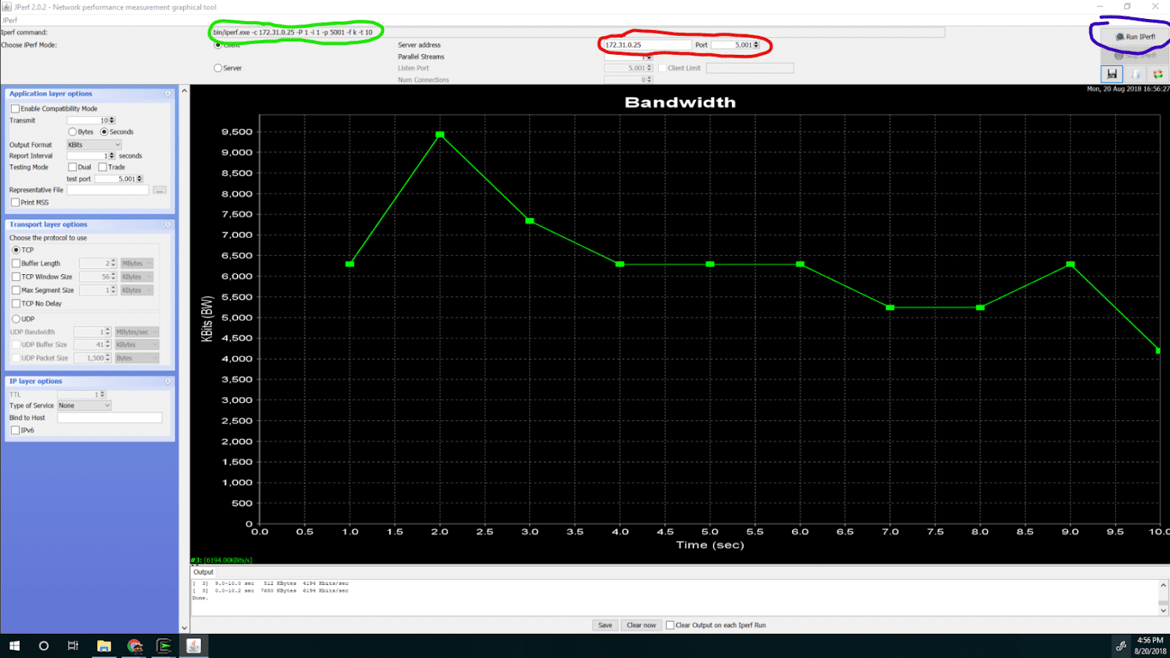1170x658 pixels.
Task: Select the Server mode radio button
Action: pyautogui.click(x=218, y=68)
